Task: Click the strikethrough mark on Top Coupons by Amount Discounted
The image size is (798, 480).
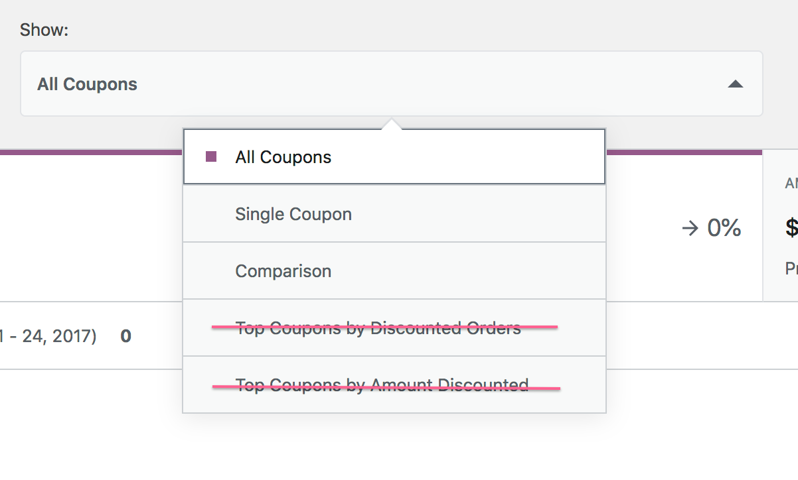Action: [385, 385]
